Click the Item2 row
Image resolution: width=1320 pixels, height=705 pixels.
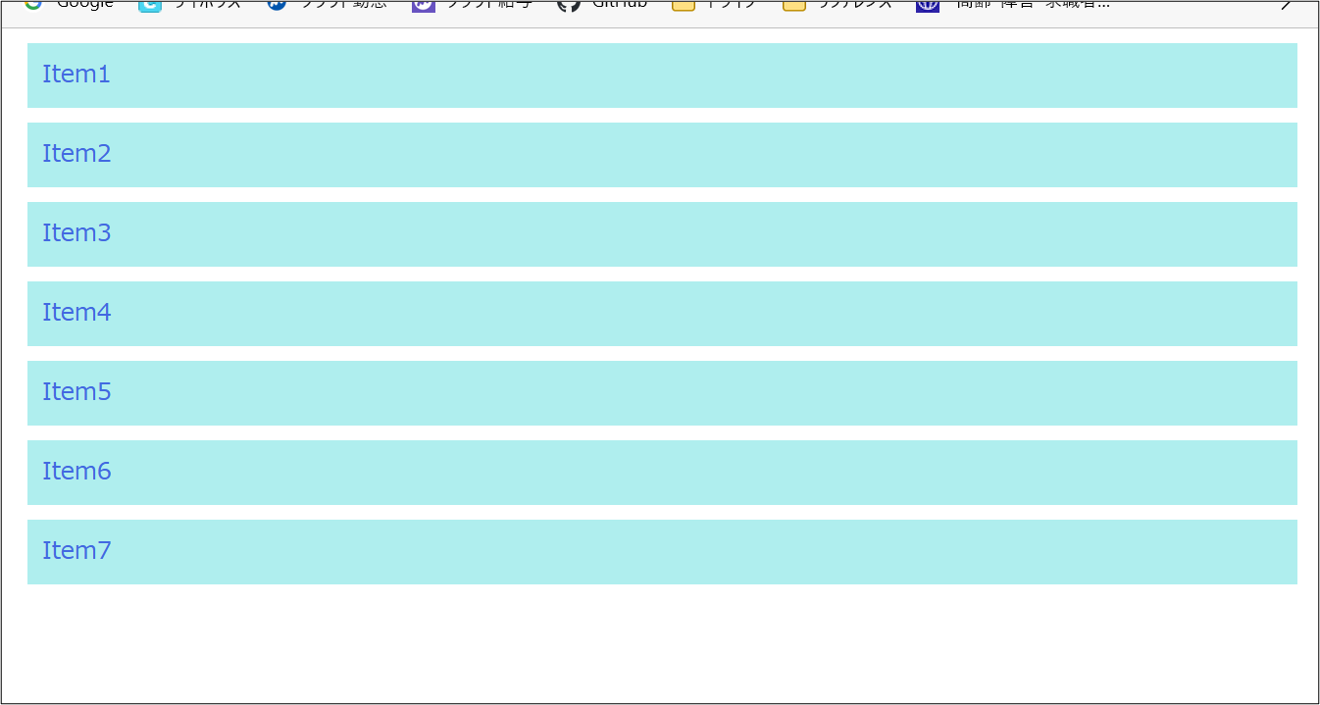(662, 155)
